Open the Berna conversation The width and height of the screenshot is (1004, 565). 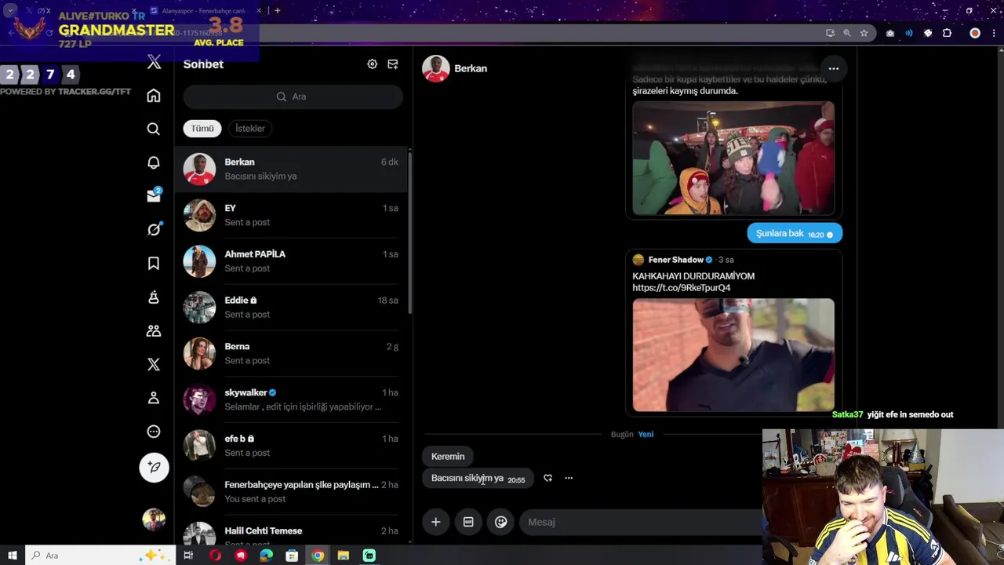point(291,353)
